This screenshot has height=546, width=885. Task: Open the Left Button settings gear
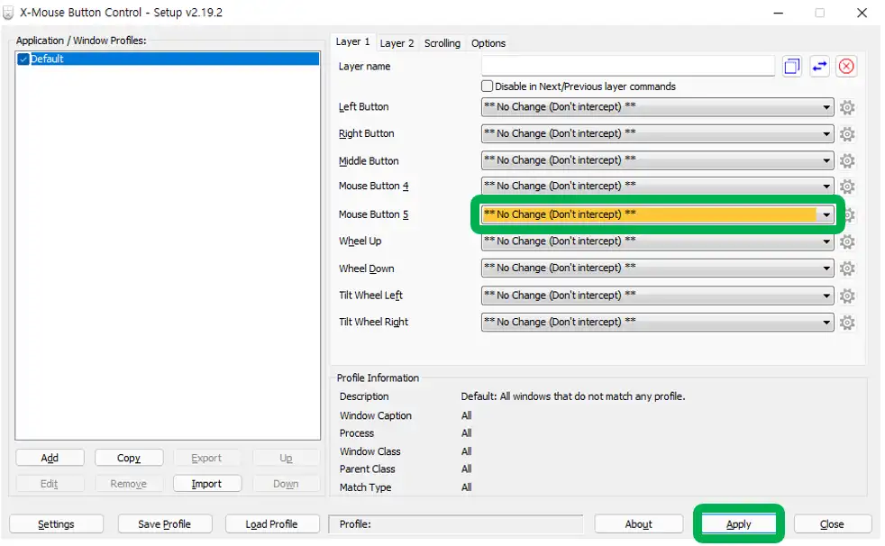pos(847,108)
